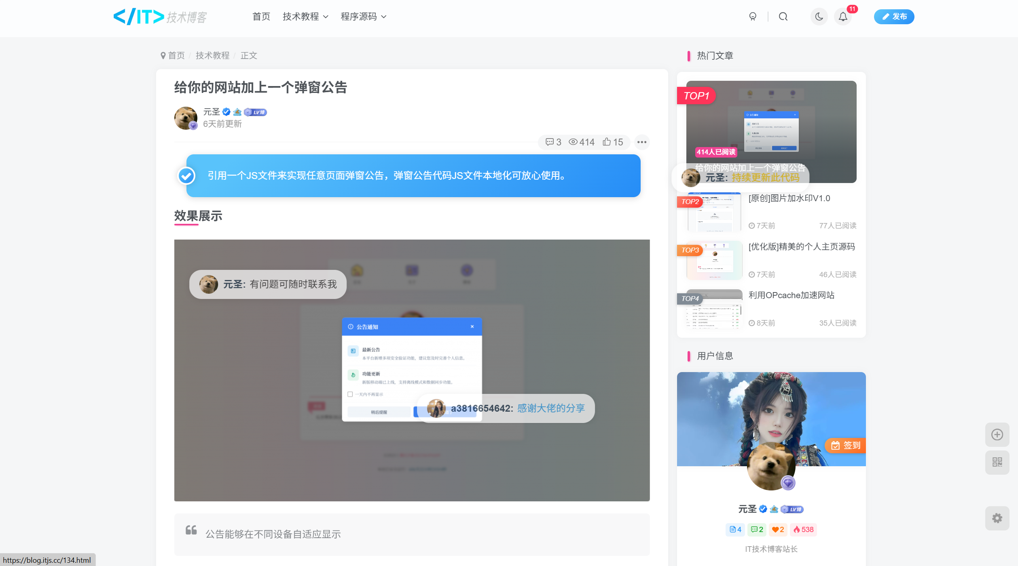The image size is (1018, 566).
Task: Click comments count badge showing 2
Action: click(757, 530)
